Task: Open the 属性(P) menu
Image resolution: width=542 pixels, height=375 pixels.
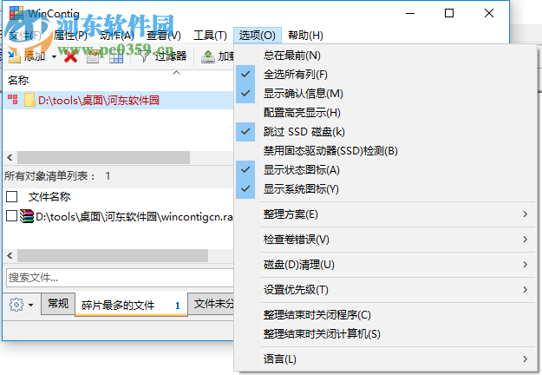Action: 70,36
